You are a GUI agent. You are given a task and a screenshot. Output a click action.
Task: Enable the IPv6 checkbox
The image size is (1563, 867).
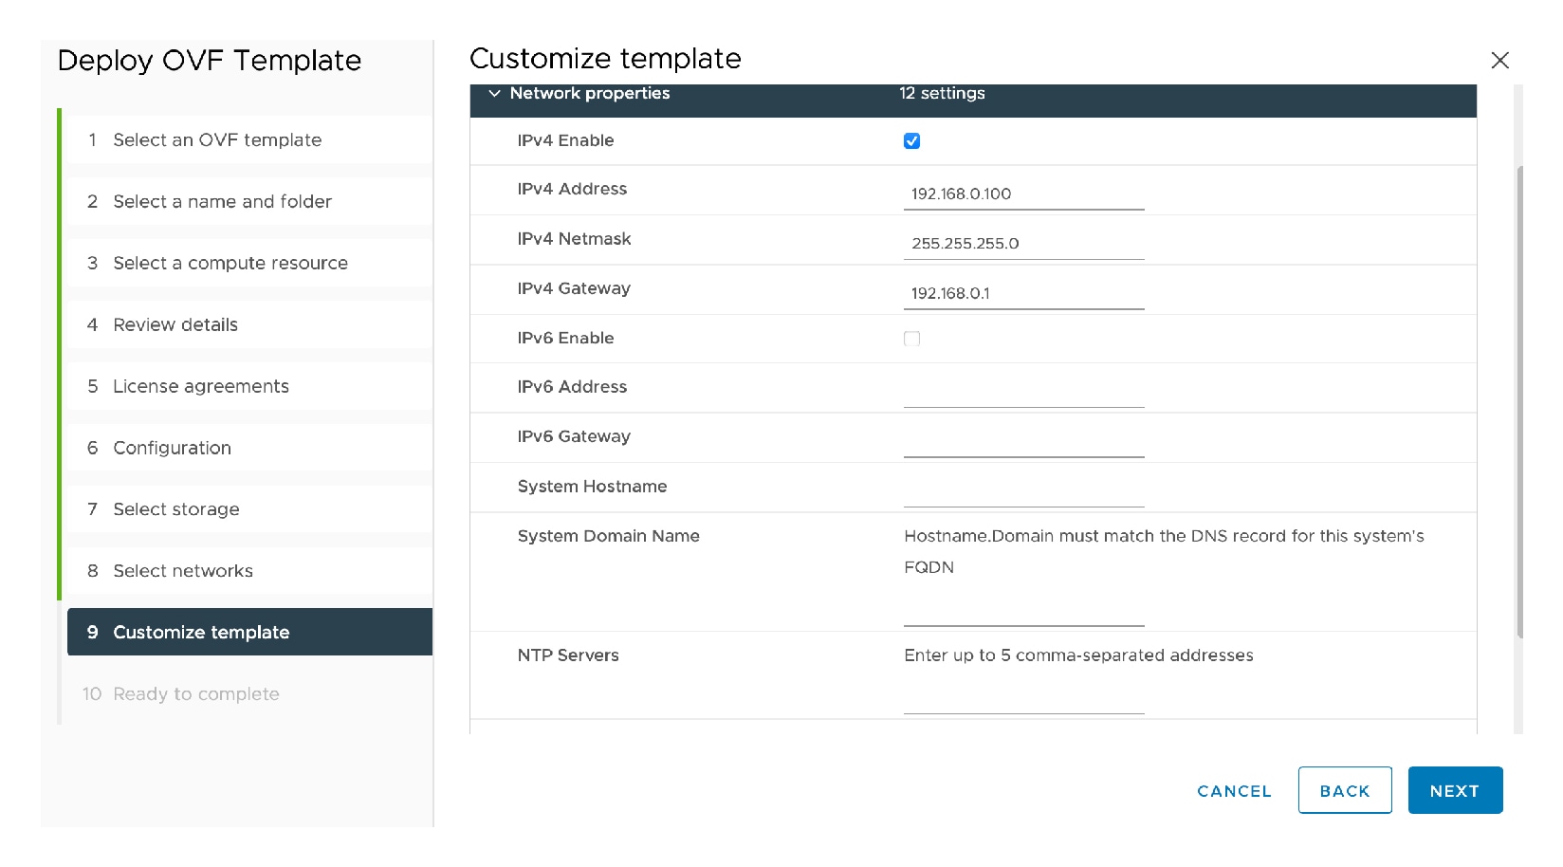[911, 339]
